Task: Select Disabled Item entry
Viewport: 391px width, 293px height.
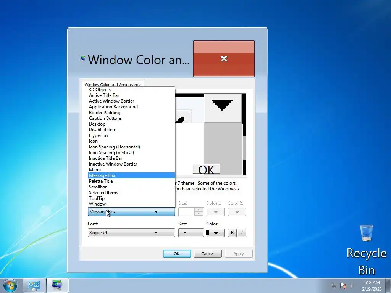Action: pyautogui.click(x=131, y=130)
